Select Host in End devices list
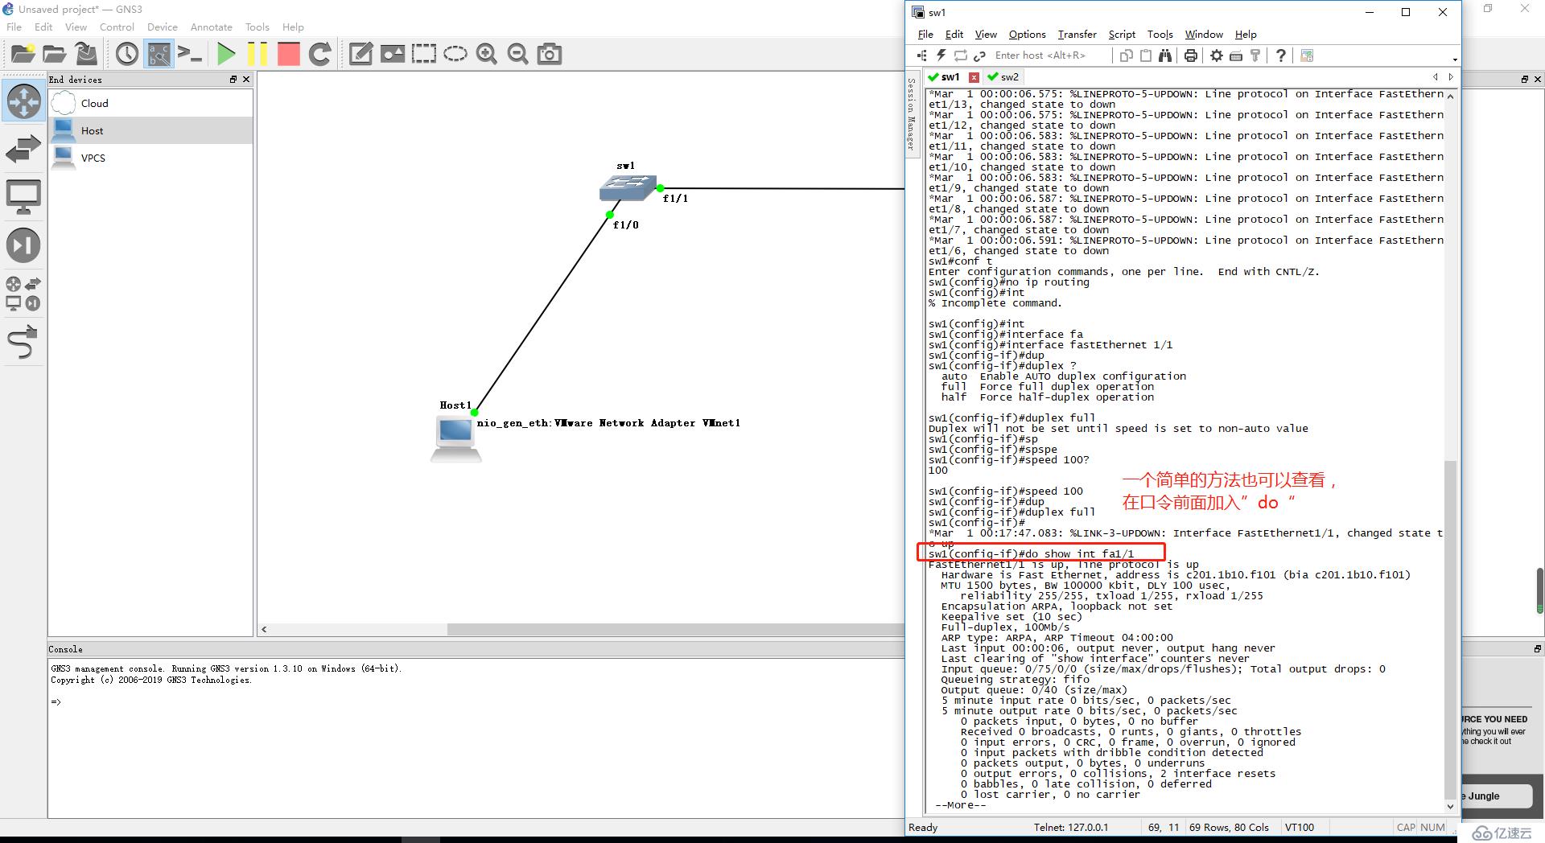The image size is (1545, 843). tap(150, 130)
